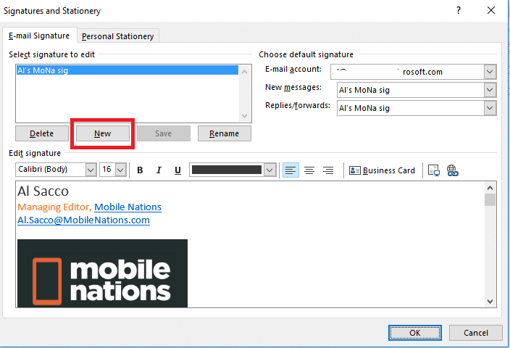Center align the signature text
This screenshot has width=510, height=348.
pos(309,170)
